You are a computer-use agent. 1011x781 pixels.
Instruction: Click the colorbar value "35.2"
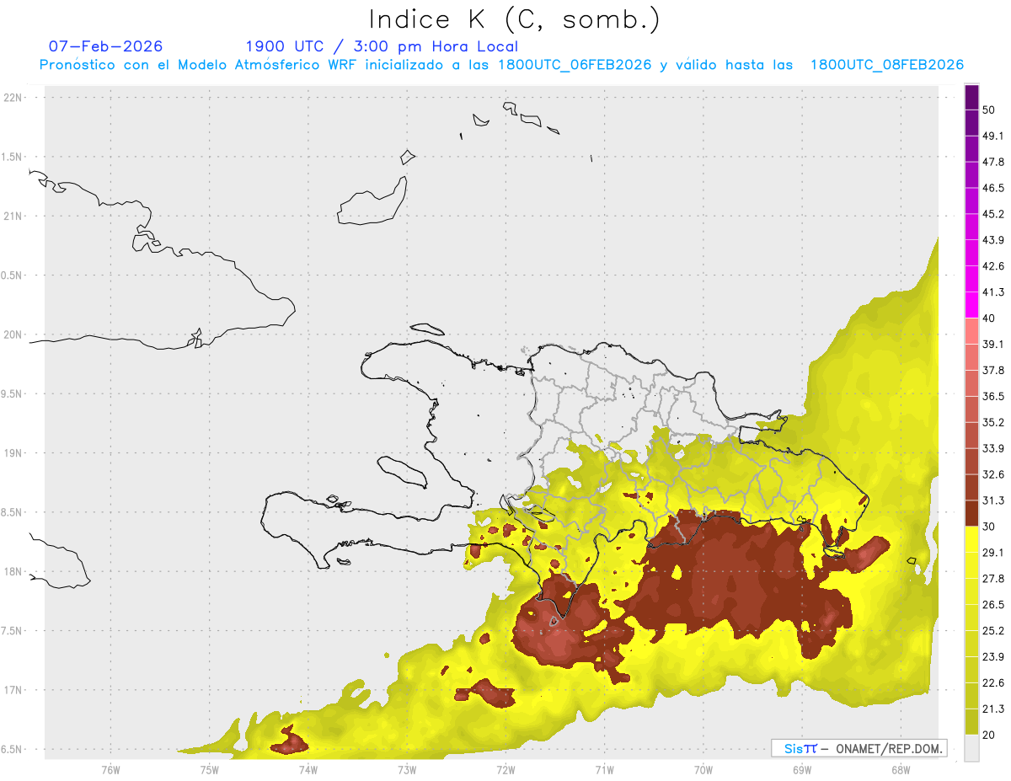click(x=993, y=422)
